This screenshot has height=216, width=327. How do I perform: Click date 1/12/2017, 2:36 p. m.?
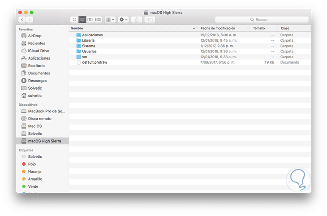click(217, 46)
